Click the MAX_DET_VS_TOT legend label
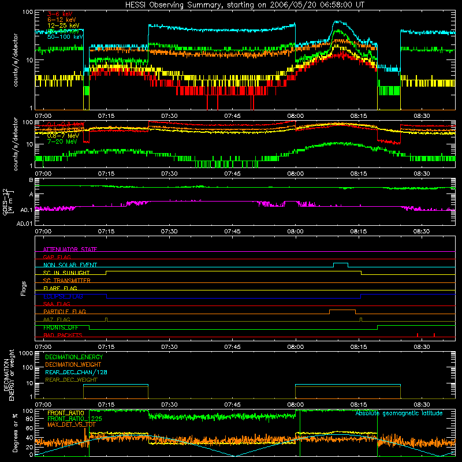 pyautogui.click(x=72, y=424)
